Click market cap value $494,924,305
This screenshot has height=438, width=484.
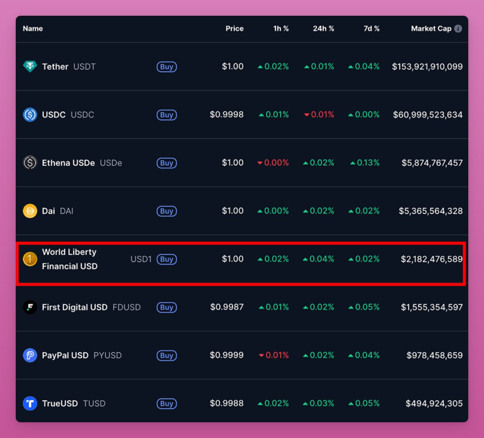point(434,403)
